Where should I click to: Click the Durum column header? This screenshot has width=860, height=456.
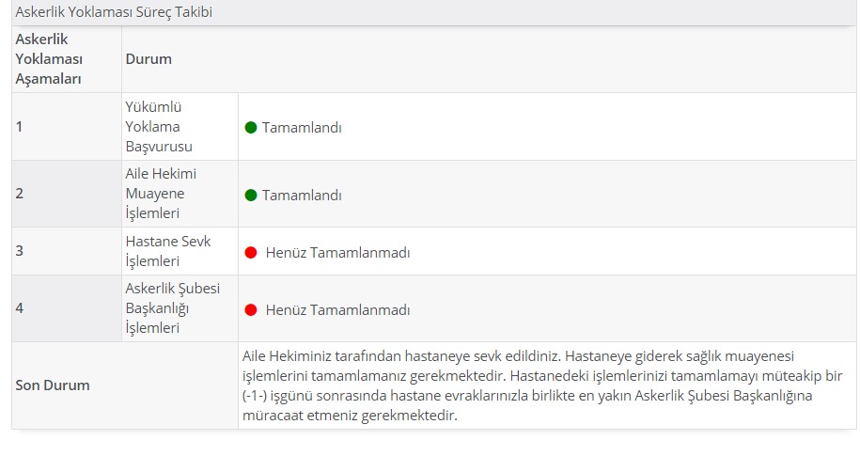[x=149, y=59]
